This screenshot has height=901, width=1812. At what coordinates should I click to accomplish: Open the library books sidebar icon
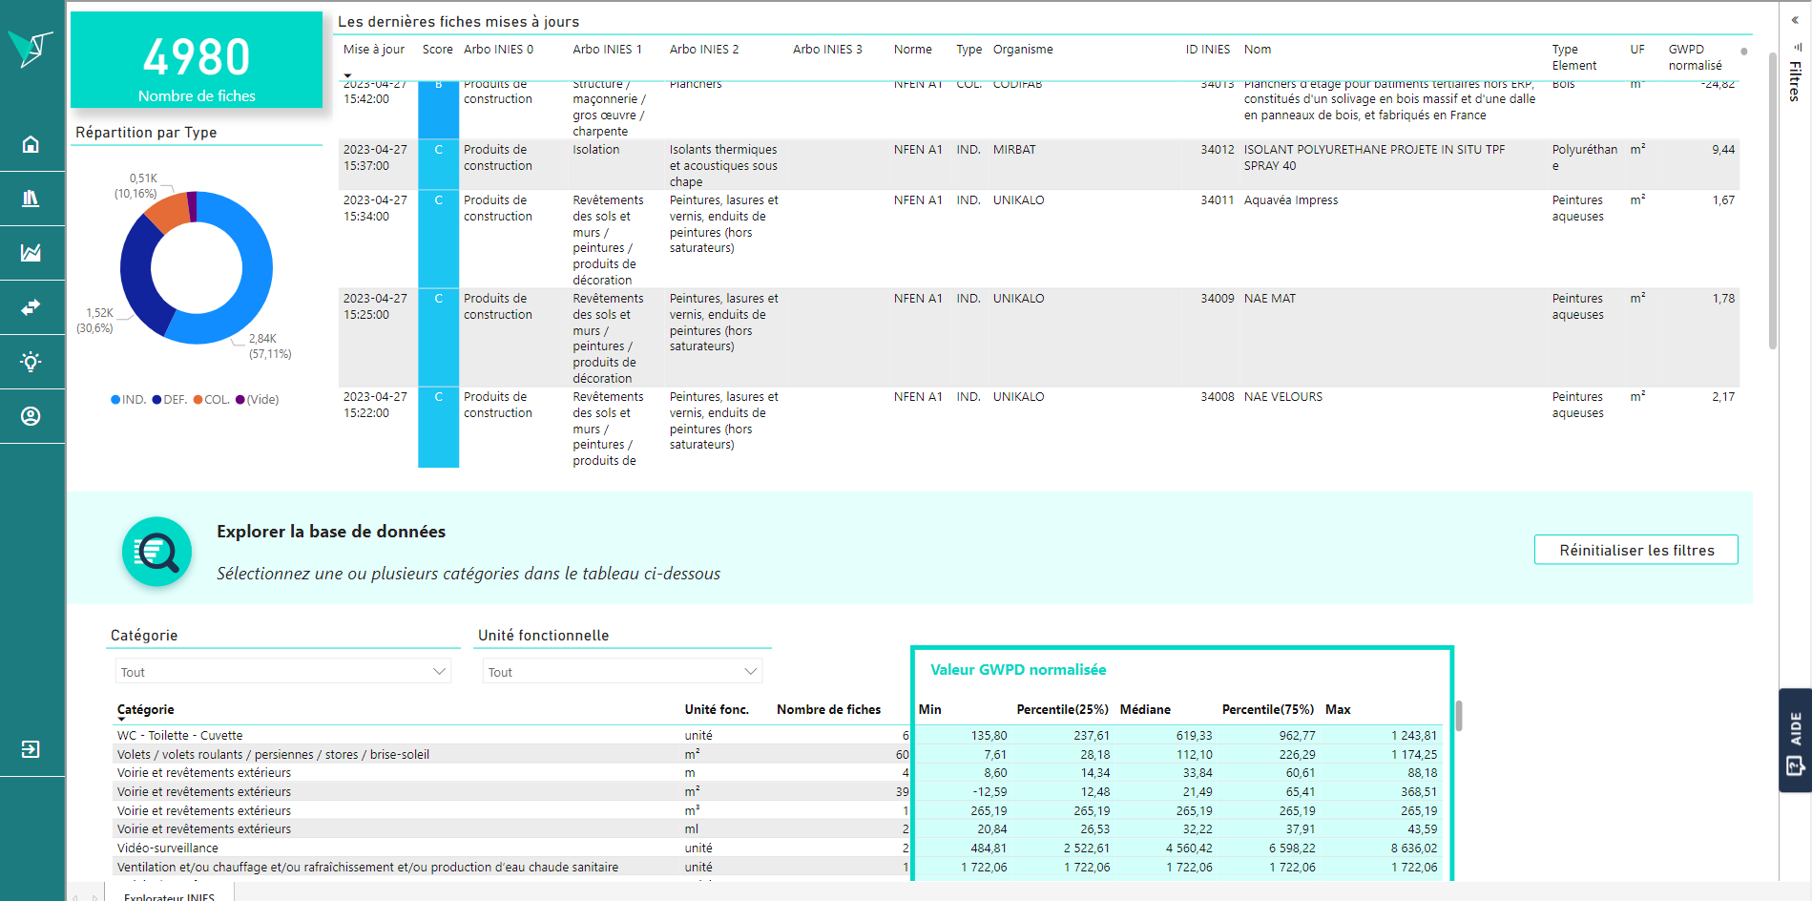pos(31,199)
